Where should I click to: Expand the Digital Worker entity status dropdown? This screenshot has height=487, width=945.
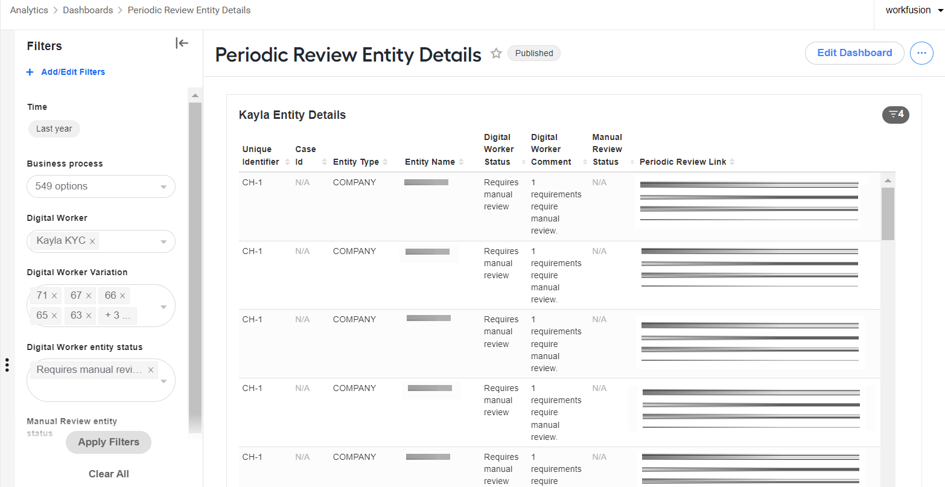click(164, 381)
